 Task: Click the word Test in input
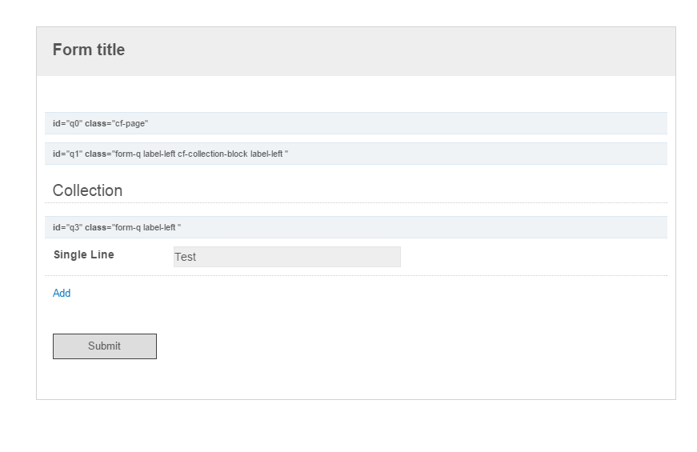coord(185,257)
